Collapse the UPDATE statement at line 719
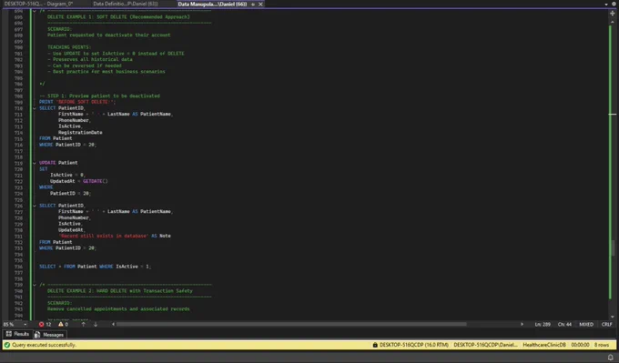The width and height of the screenshot is (619, 363). [35, 163]
